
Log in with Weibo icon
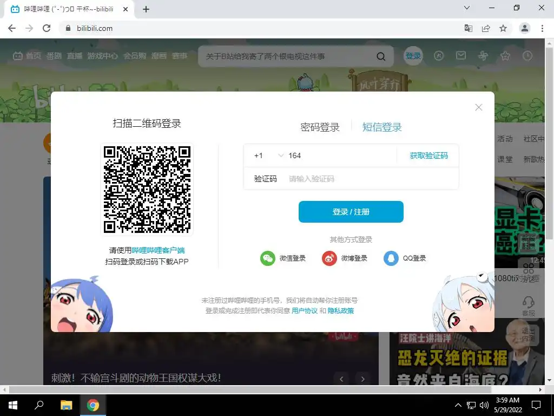329,258
